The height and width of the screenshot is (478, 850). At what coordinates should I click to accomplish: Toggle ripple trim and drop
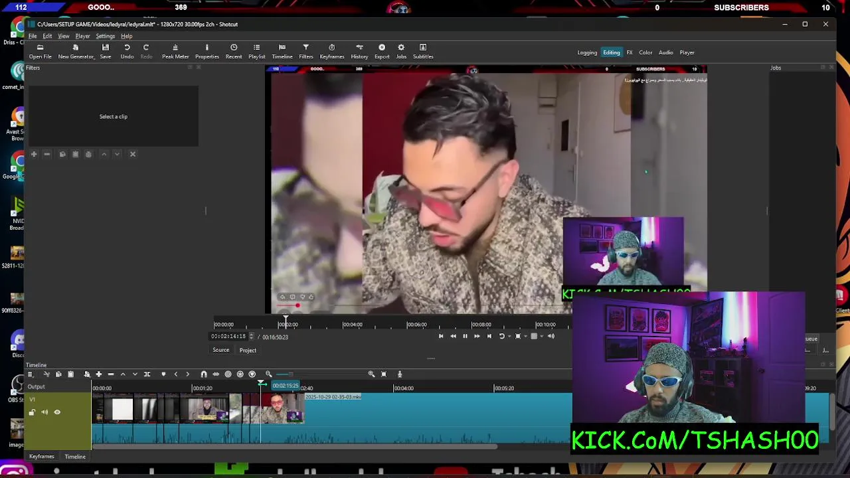click(x=228, y=374)
